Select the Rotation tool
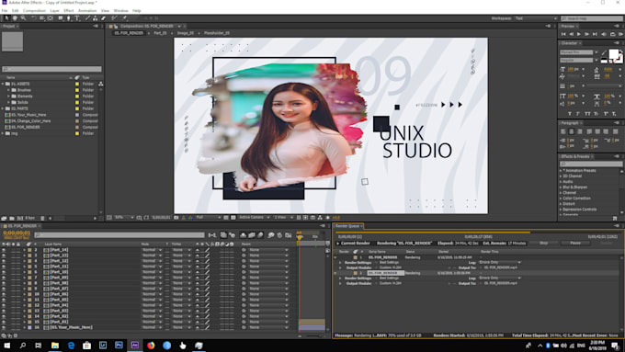This screenshot has height=352, width=625. [x=33, y=18]
